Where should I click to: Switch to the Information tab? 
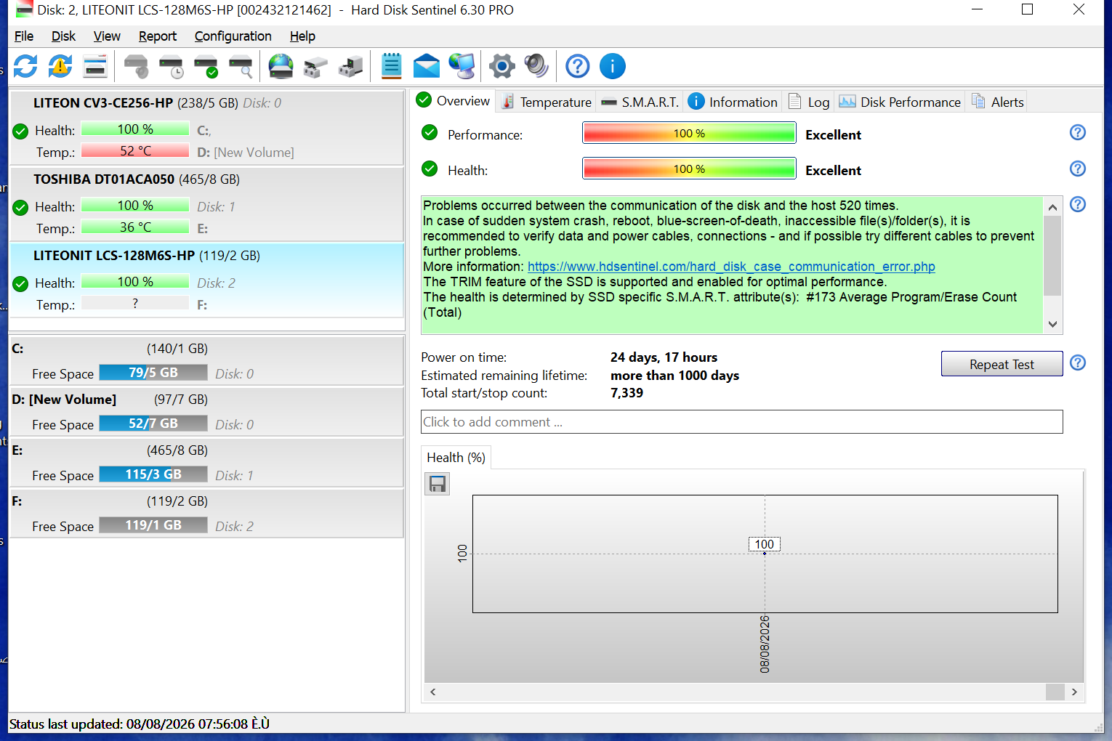tap(733, 102)
